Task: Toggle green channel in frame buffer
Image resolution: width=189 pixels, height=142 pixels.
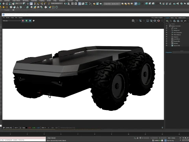Action: tap(26, 21)
